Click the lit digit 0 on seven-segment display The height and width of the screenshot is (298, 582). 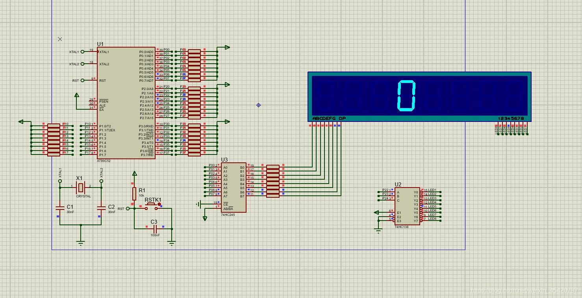coord(406,96)
